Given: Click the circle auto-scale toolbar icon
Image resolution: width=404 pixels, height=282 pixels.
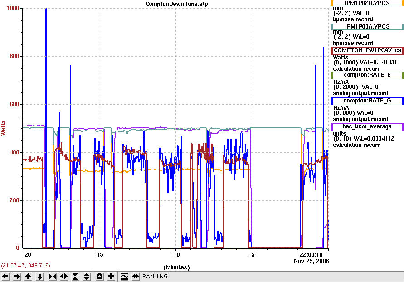Looking at the screenshot, I should [x=99, y=277].
